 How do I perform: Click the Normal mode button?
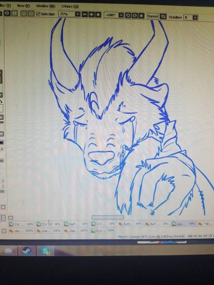click(153, 16)
